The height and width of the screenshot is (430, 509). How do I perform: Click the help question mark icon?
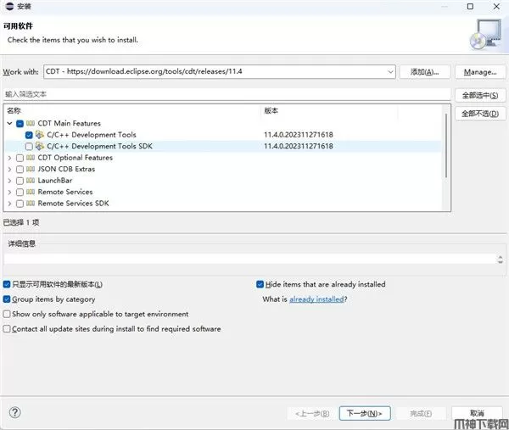(x=15, y=412)
